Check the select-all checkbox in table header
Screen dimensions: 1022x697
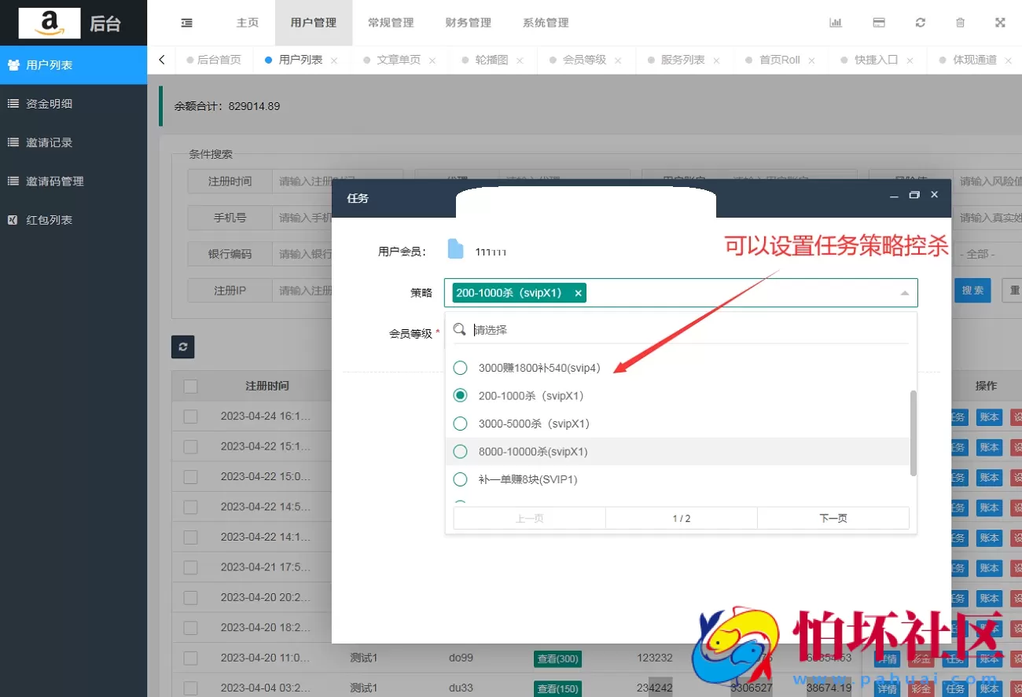[189, 385]
